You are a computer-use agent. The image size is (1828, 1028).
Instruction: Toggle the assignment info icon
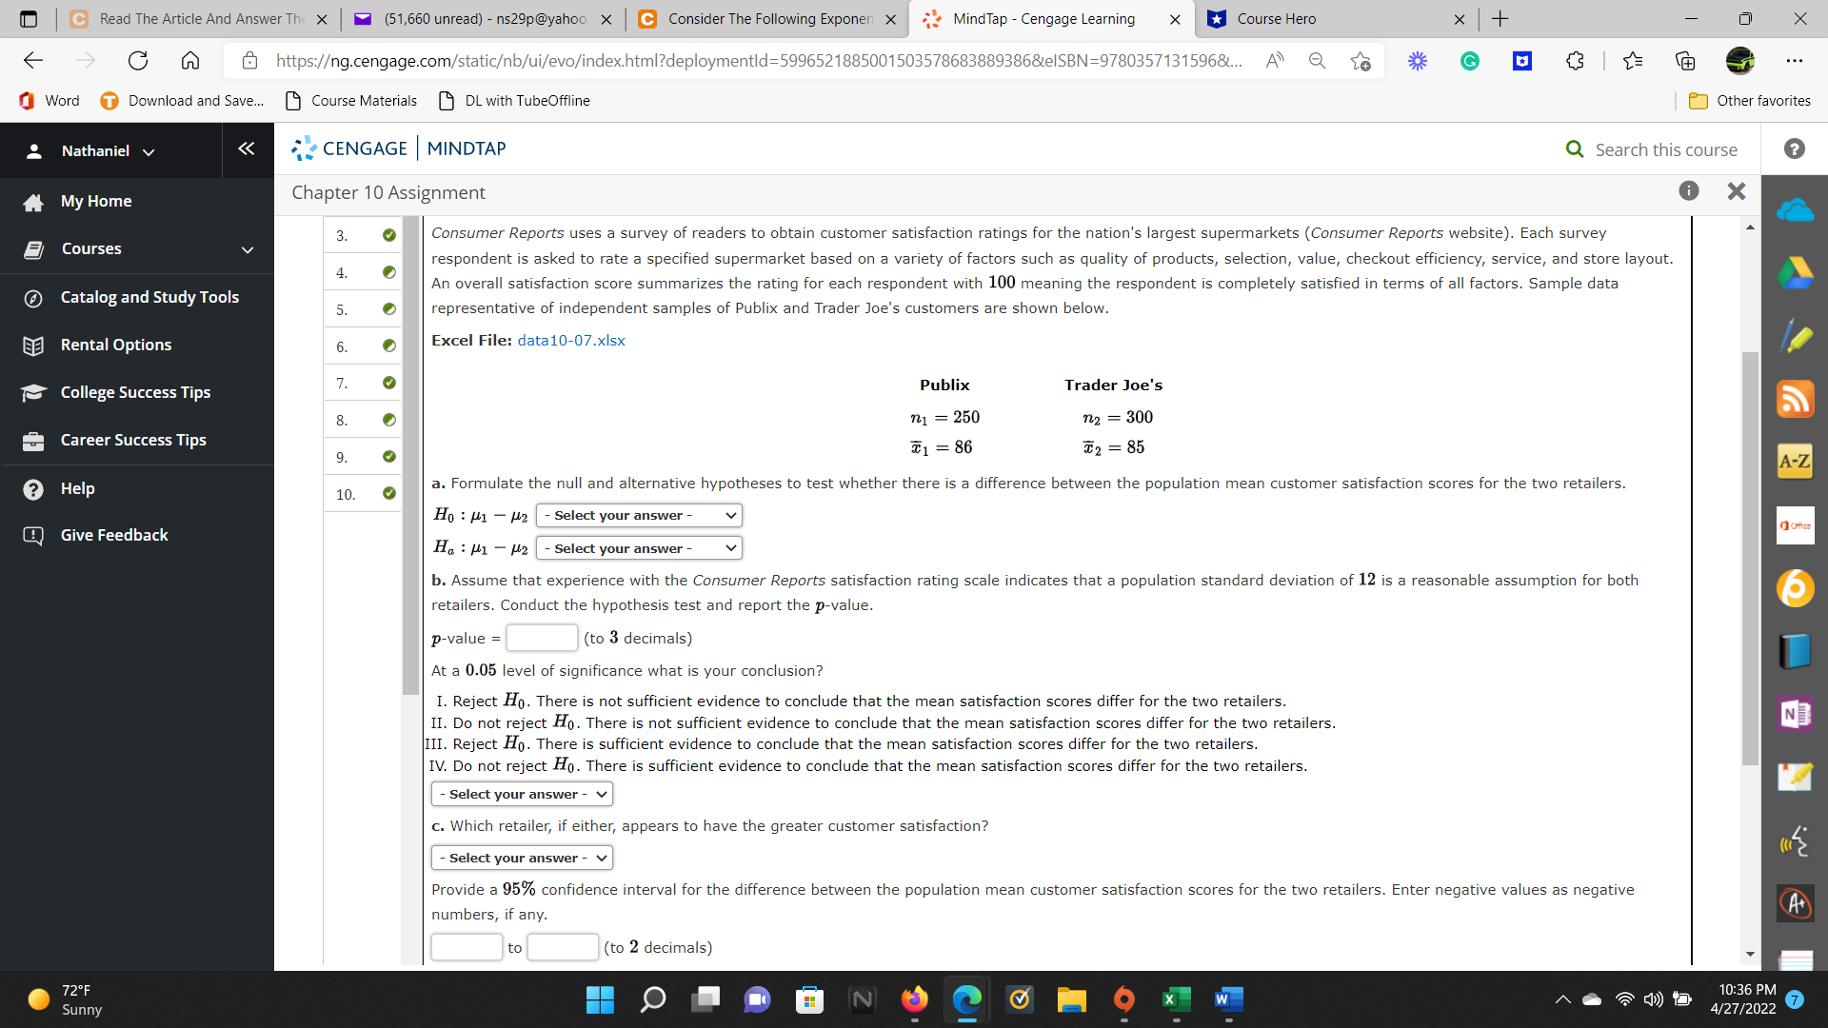click(1689, 190)
